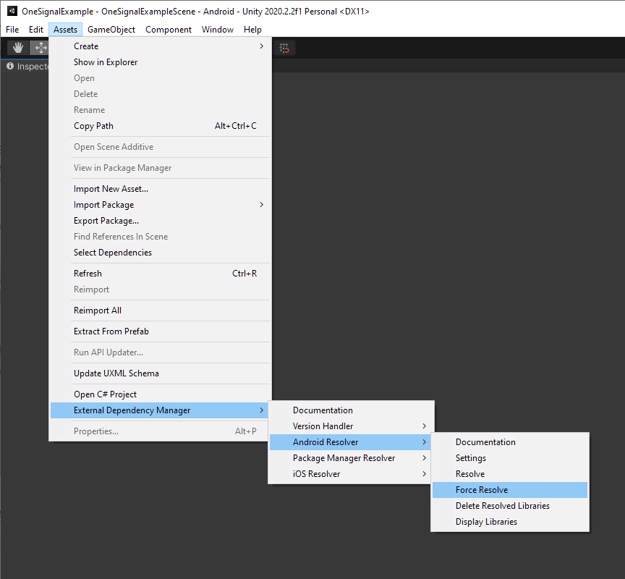Click Select Dependencies
This screenshot has width=625, height=579.
161,253
